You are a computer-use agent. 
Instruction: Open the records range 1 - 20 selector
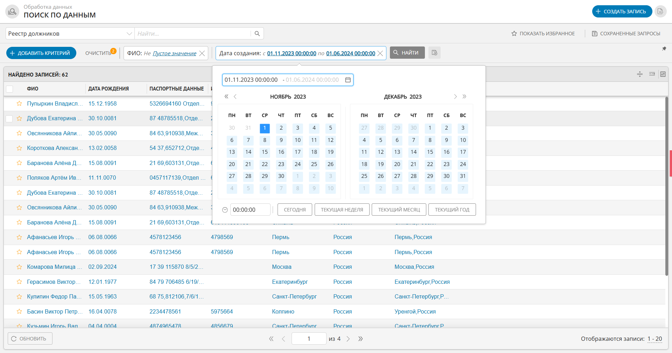click(x=654, y=339)
